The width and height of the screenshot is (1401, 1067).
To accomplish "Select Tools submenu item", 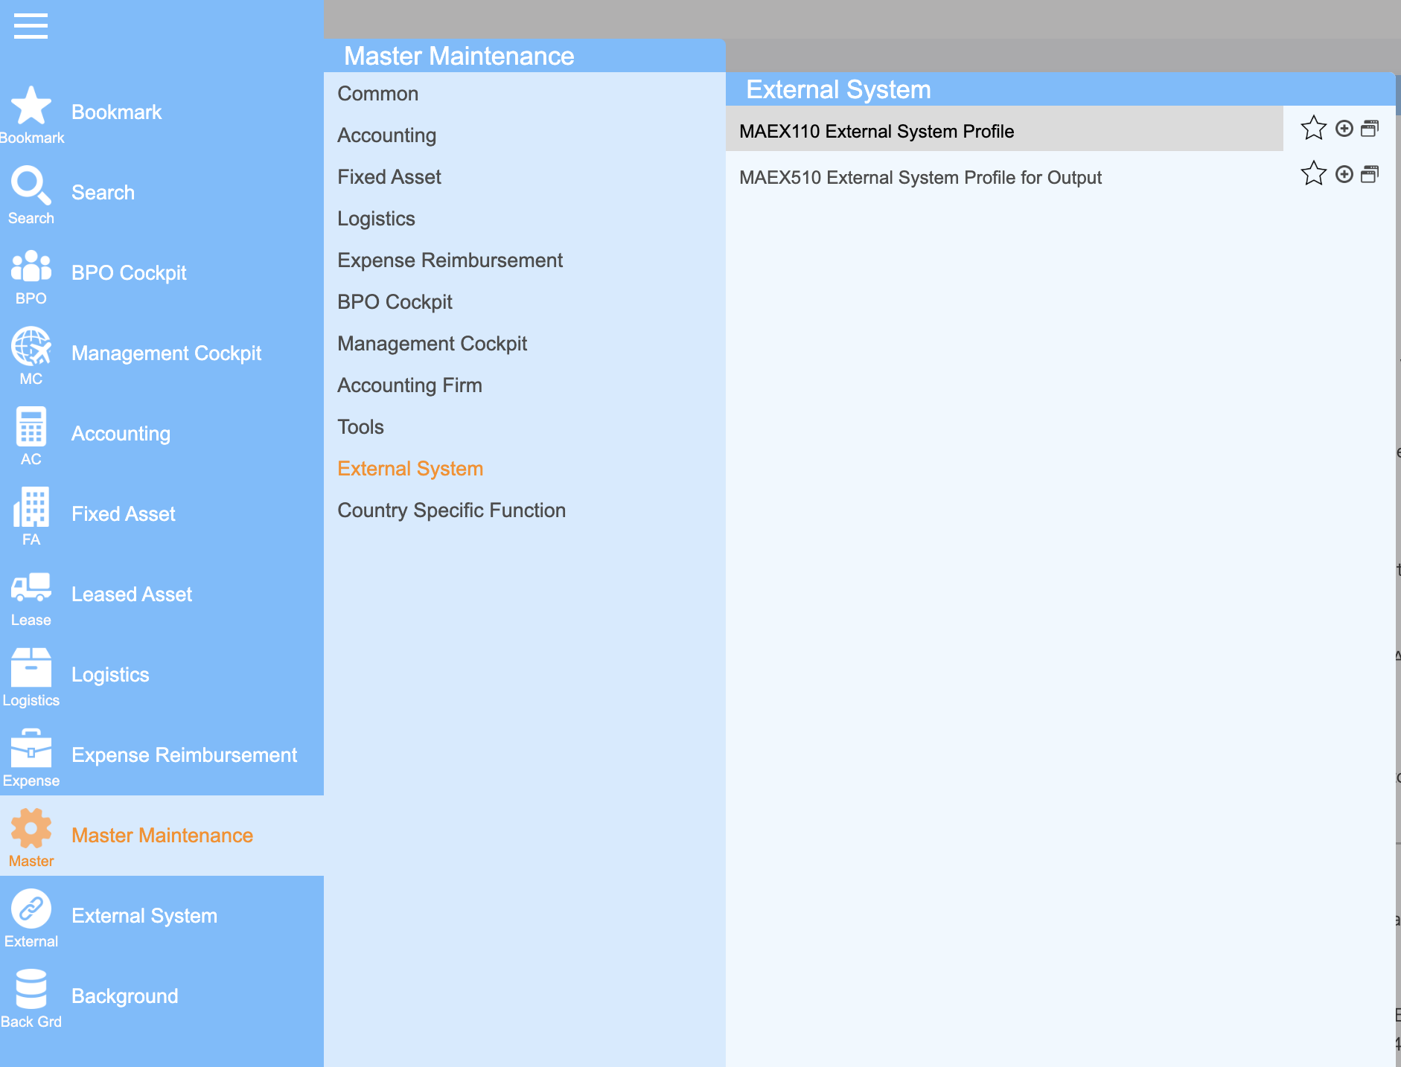I will [x=361, y=427].
